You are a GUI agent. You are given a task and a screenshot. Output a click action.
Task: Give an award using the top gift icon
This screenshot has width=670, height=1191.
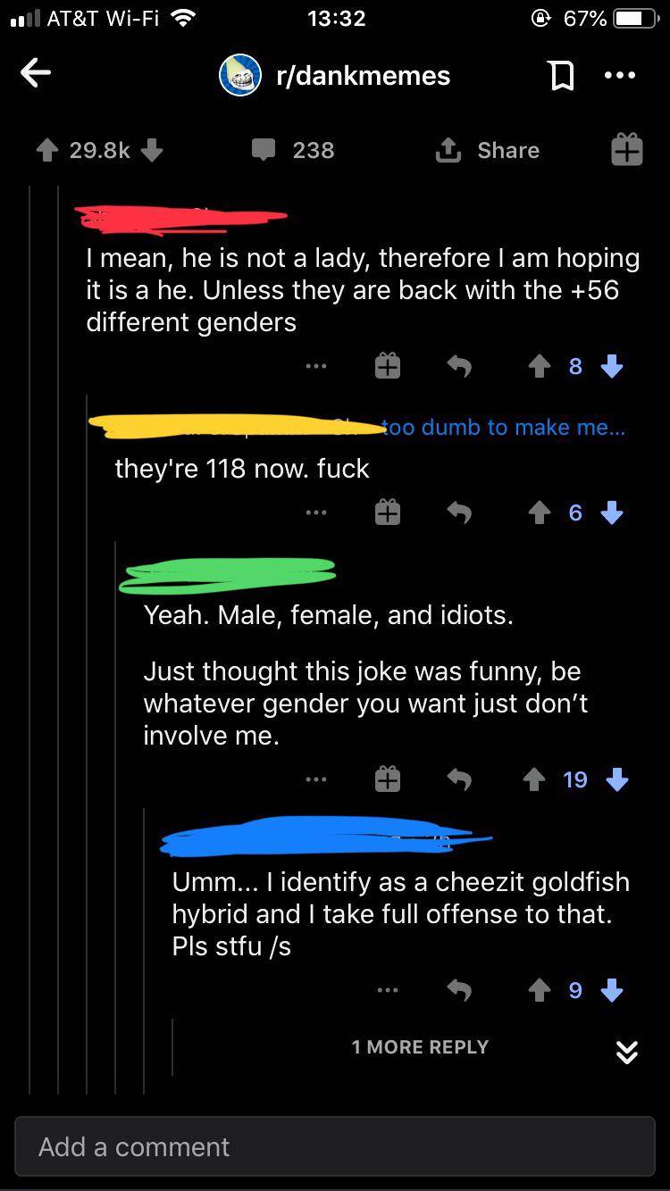(626, 150)
